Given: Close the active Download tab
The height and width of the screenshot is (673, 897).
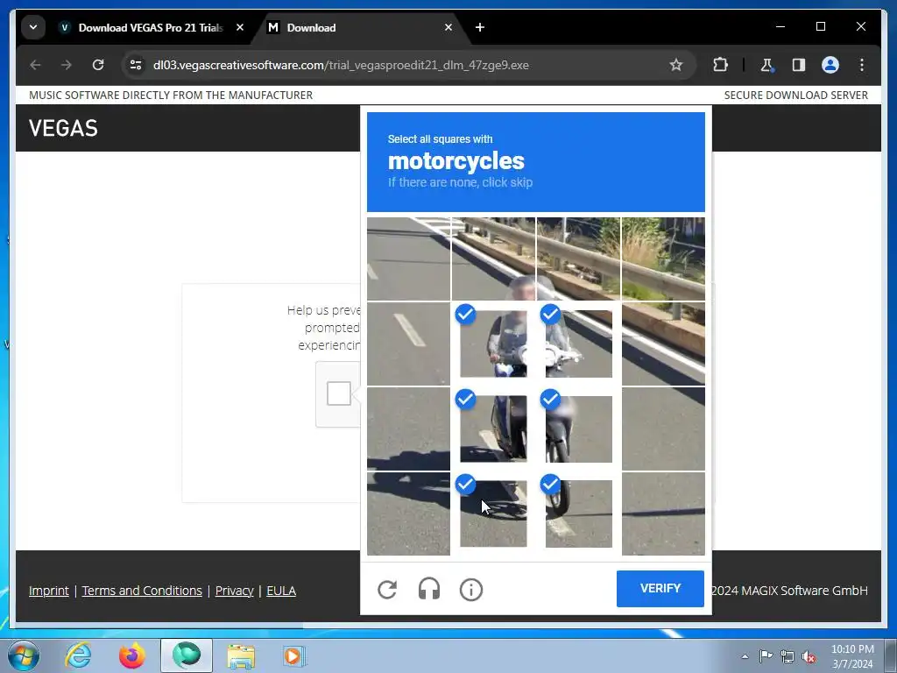Looking at the screenshot, I should click(x=448, y=27).
